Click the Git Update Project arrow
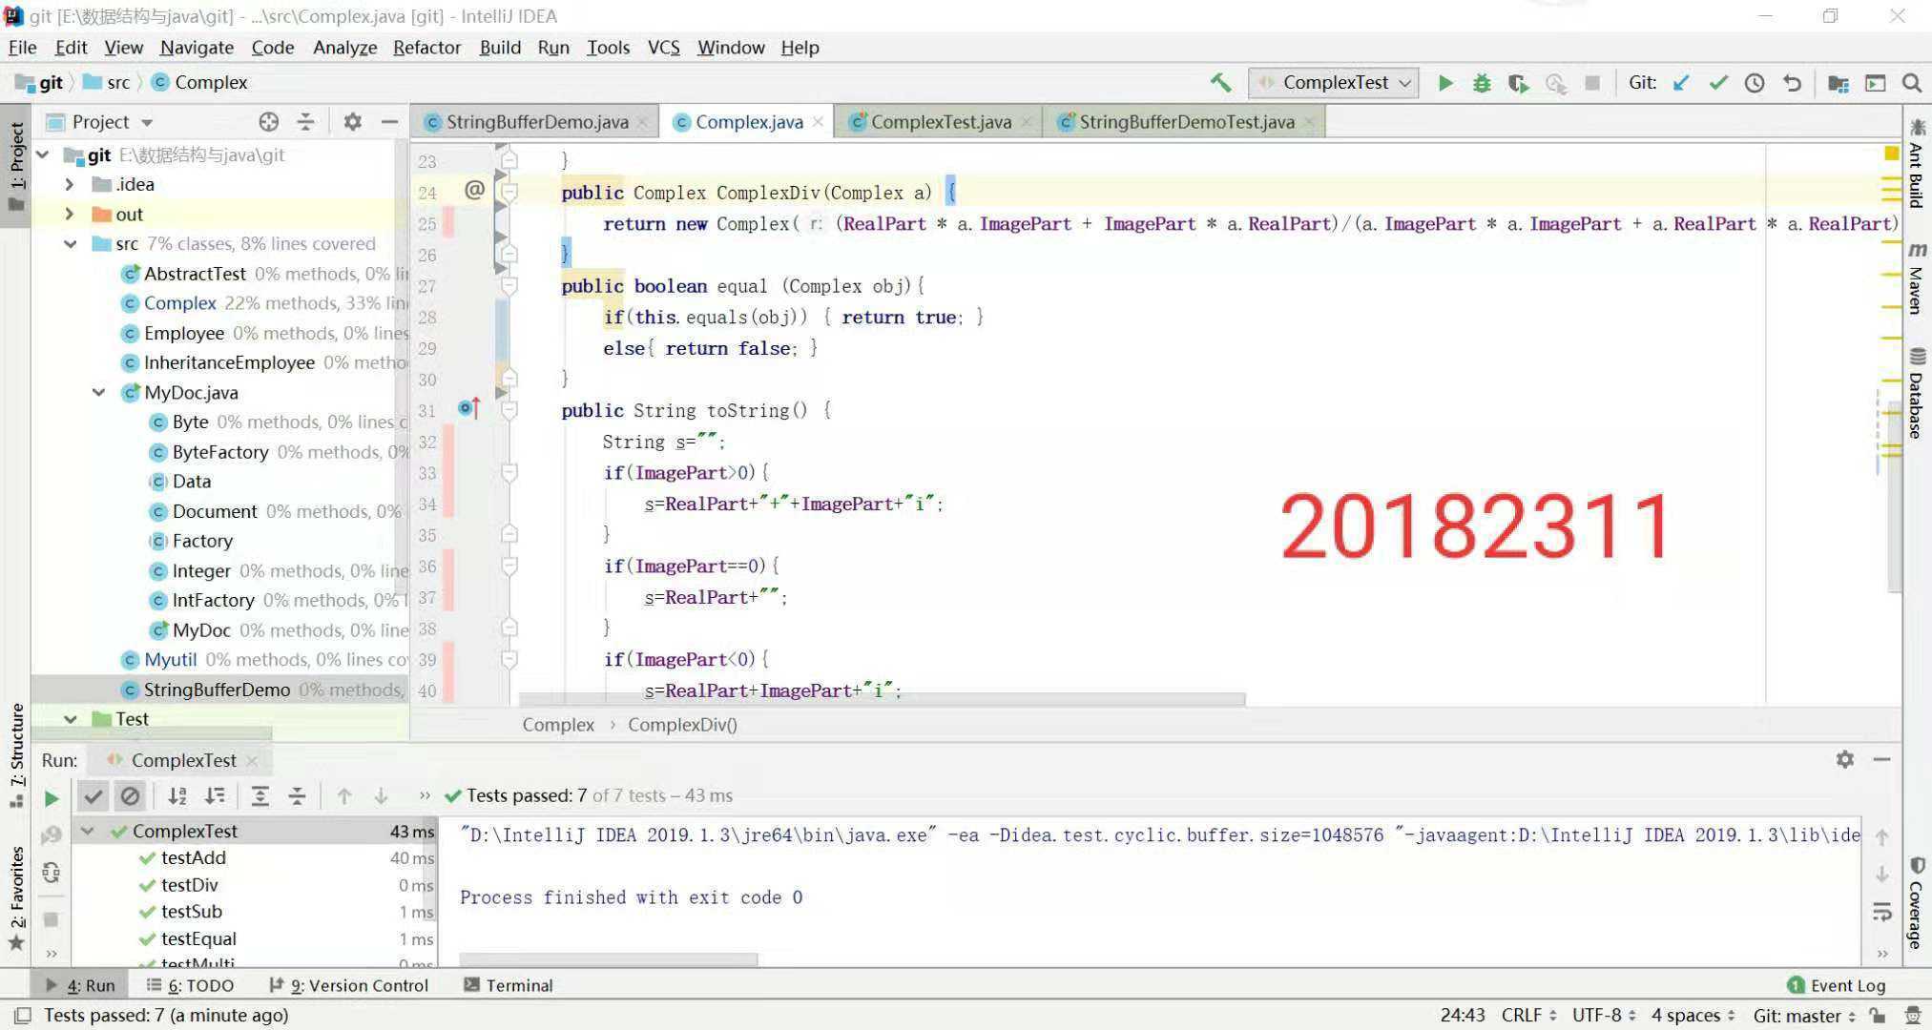 point(1681,83)
